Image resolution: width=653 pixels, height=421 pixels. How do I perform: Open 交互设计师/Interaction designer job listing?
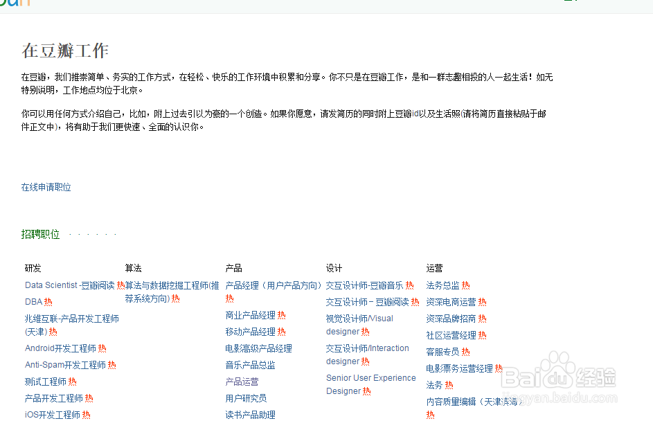tap(367, 355)
